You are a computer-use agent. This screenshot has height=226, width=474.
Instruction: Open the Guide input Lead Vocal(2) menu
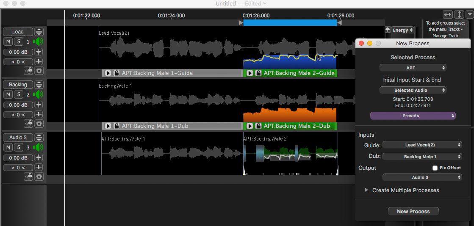click(x=422, y=145)
